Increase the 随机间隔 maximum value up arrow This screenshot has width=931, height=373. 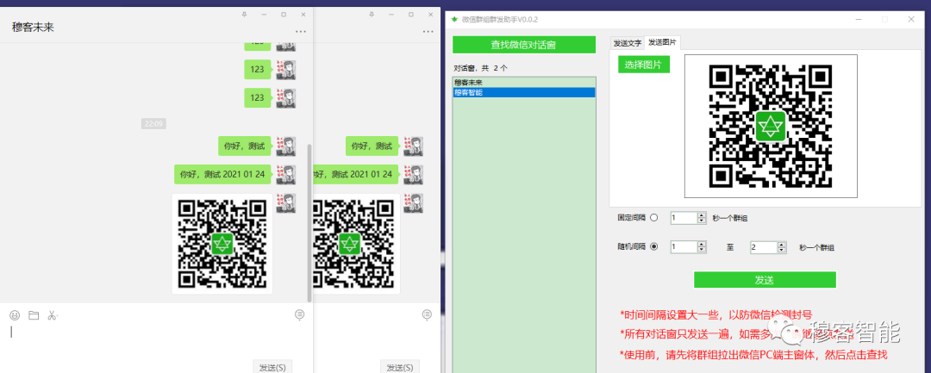782,245
